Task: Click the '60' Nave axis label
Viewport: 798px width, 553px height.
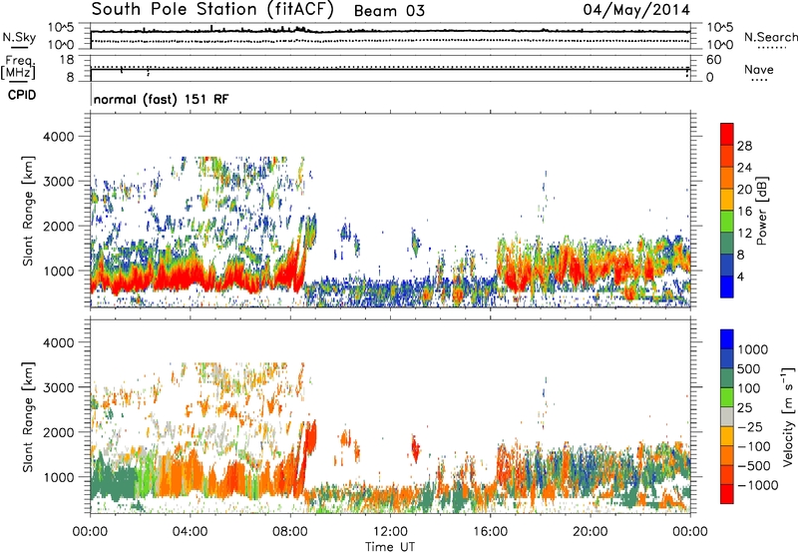Action: click(x=713, y=60)
